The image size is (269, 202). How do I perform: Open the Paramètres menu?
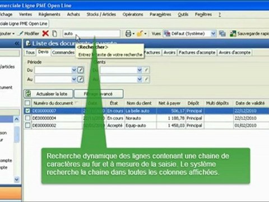point(160,15)
